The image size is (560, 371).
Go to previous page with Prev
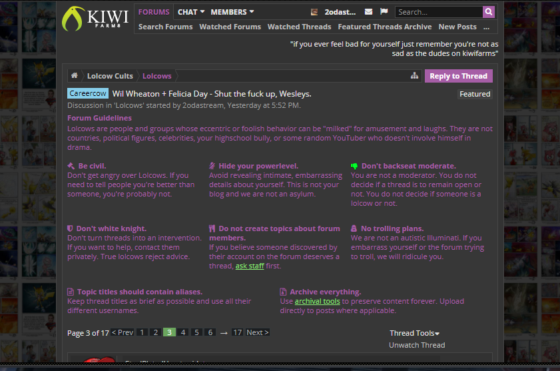pos(123,332)
